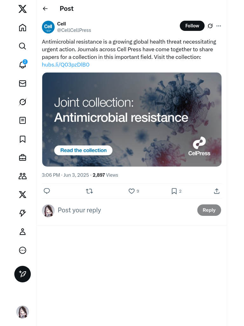
Task: Open the Home feed icon
Action: (23, 28)
